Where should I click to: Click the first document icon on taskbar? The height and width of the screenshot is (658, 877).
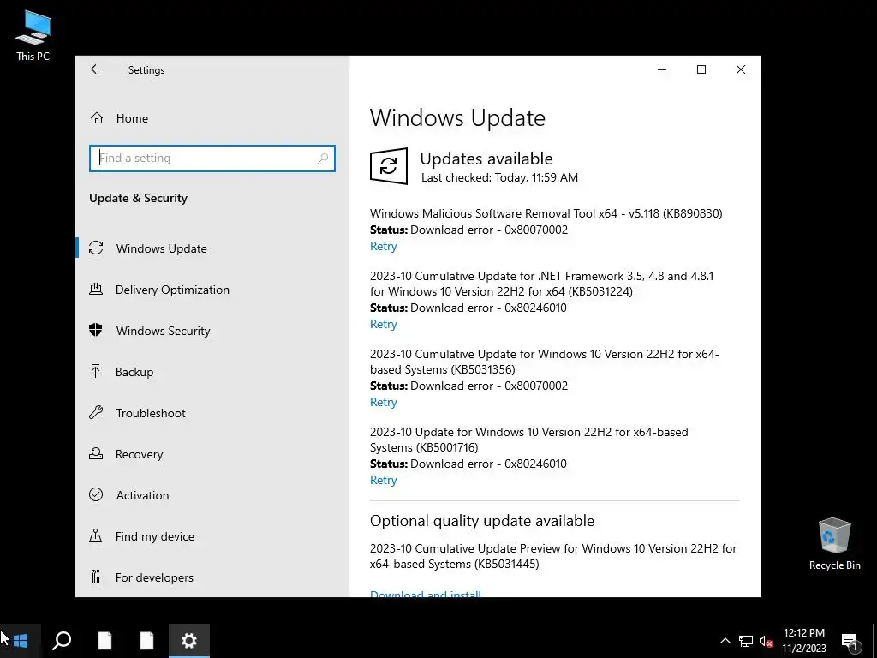104,641
